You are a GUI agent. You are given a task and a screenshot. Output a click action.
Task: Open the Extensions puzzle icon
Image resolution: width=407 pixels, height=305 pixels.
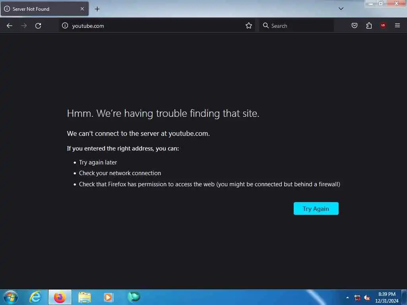[369, 25]
